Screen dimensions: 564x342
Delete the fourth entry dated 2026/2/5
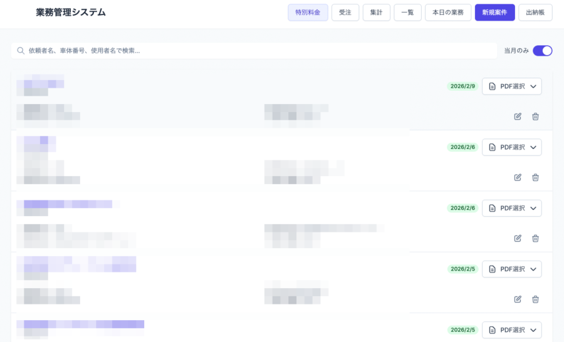[535, 299]
